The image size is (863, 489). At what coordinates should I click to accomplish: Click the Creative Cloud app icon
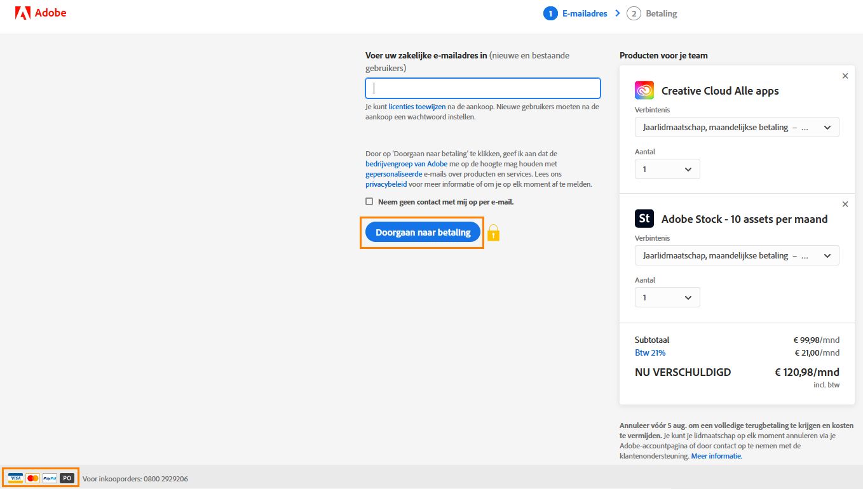point(644,90)
